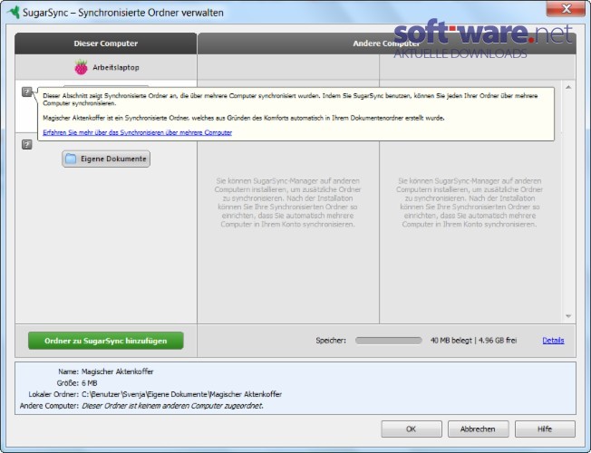Click the folder icon in Eigene Dokumente
The image size is (591, 453).
71,159
